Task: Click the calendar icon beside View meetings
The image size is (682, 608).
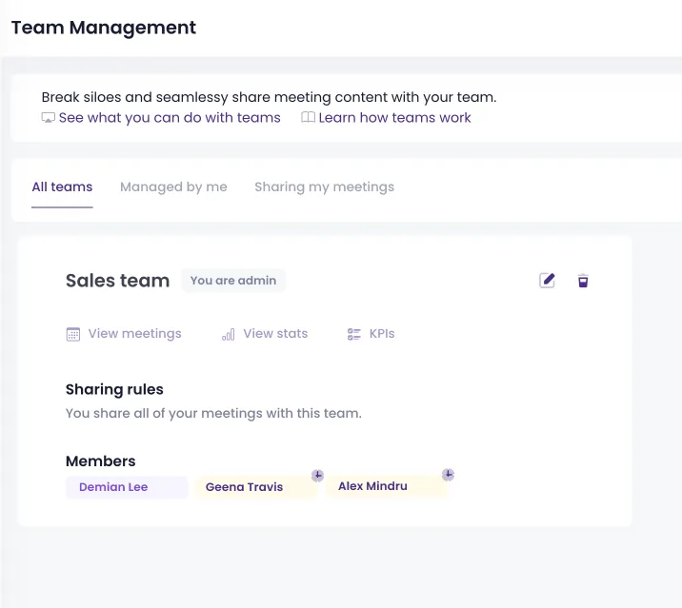Action: [73, 334]
